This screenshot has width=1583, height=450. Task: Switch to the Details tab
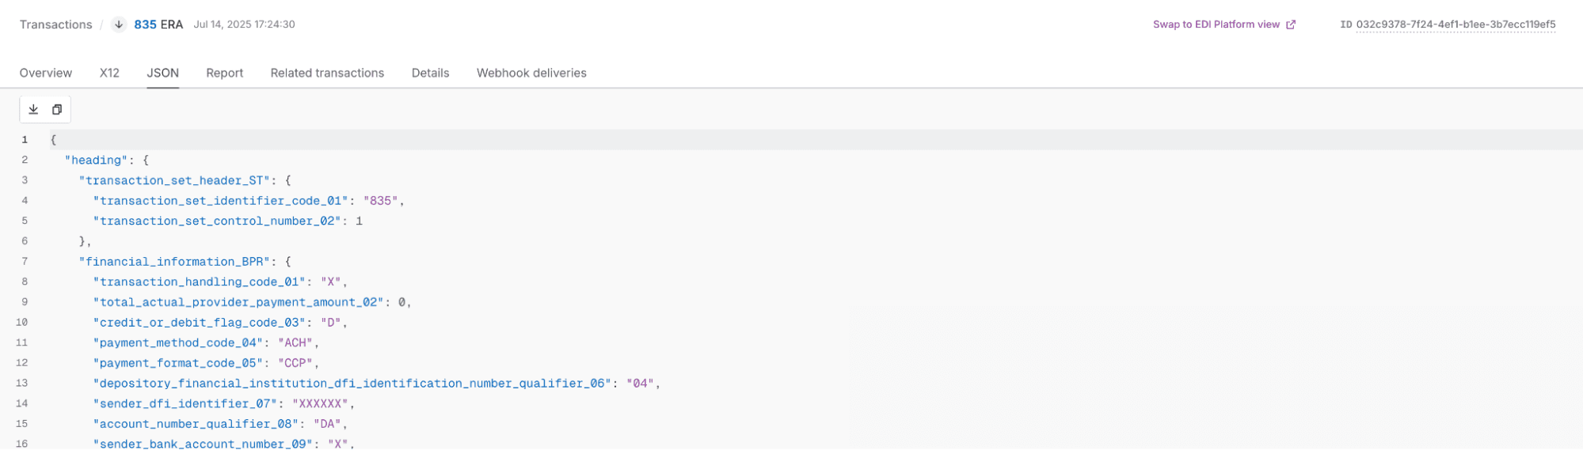(430, 73)
